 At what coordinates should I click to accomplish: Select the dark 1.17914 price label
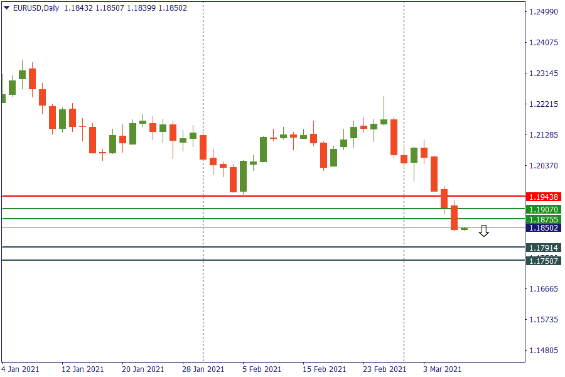[544, 248]
